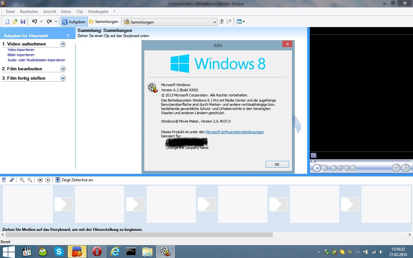Play the storyboard

[48, 180]
